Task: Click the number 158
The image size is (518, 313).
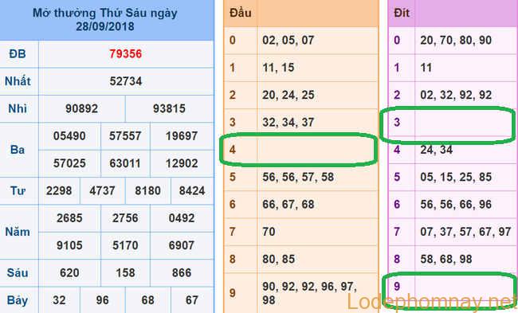Action: click(125, 273)
